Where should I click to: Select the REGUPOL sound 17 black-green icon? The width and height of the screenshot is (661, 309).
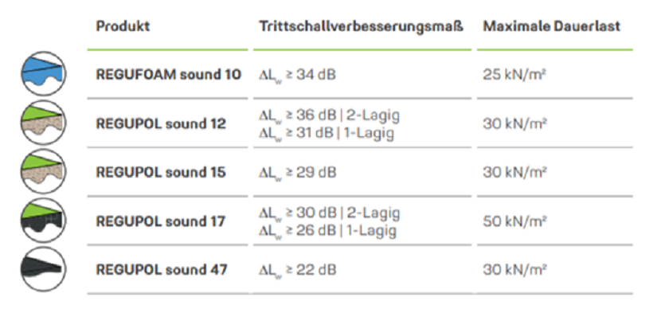coord(44,221)
